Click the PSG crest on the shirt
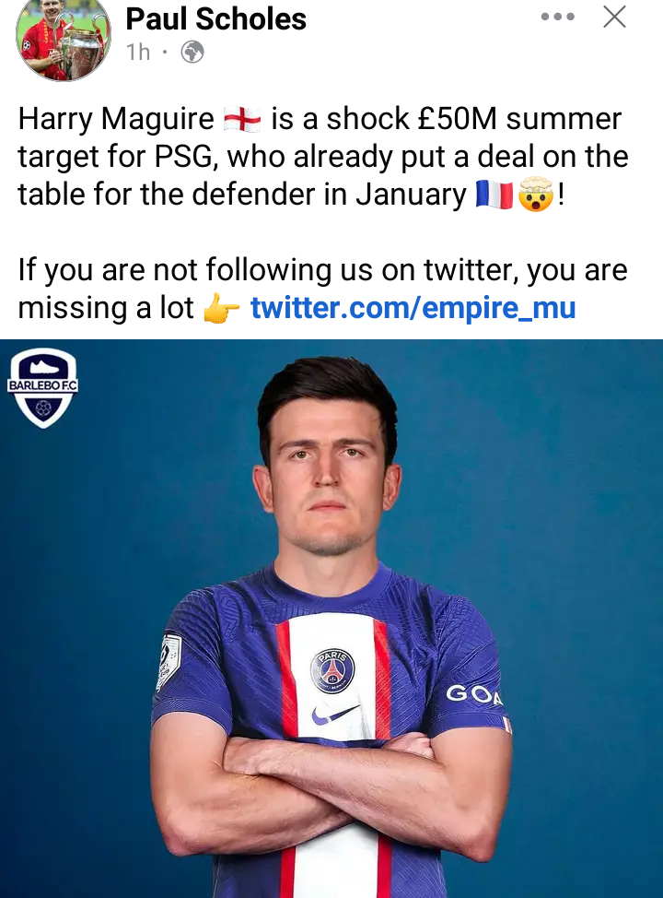Viewport: 663px width, 898px height. click(x=332, y=670)
